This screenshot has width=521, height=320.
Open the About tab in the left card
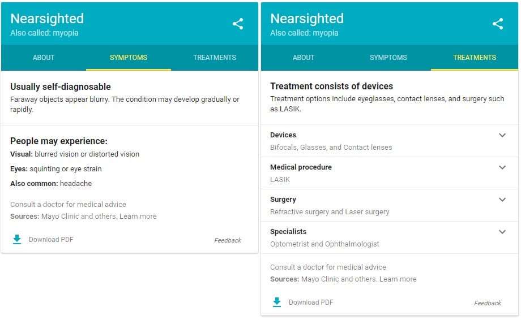(44, 58)
